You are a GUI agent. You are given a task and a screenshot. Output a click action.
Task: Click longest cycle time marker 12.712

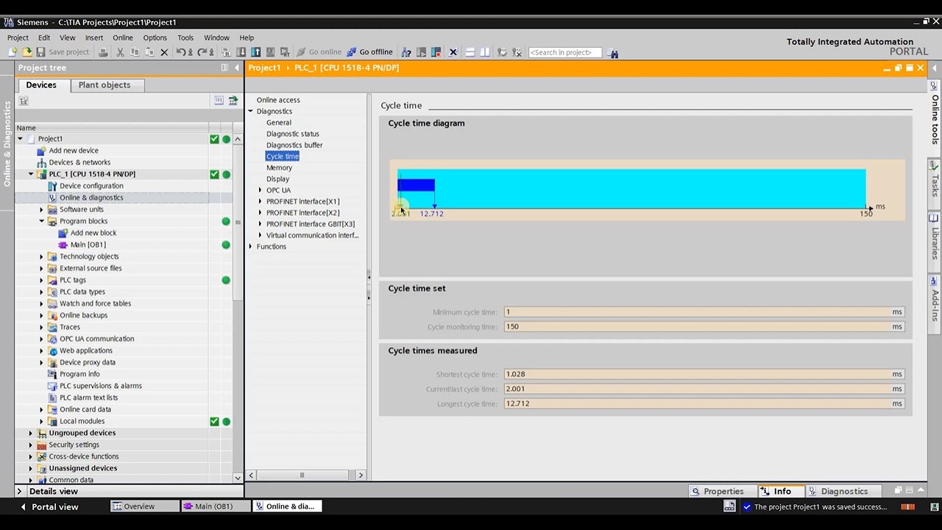pyautogui.click(x=432, y=213)
